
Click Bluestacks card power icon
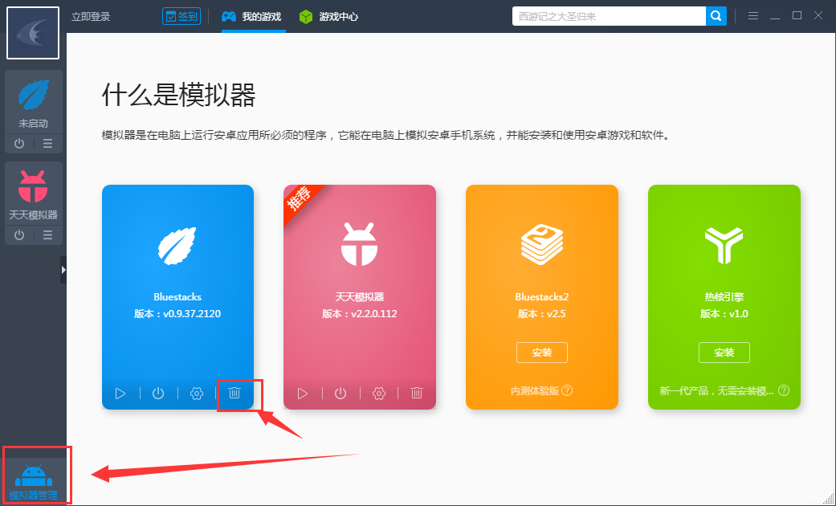tap(158, 394)
